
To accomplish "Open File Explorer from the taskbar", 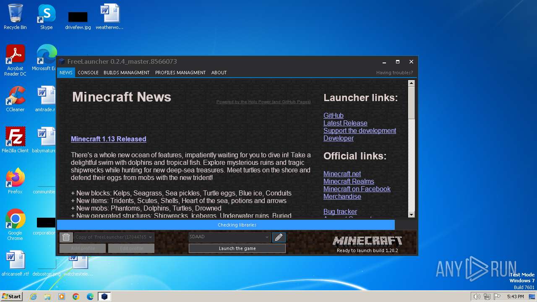I will [47, 297].
